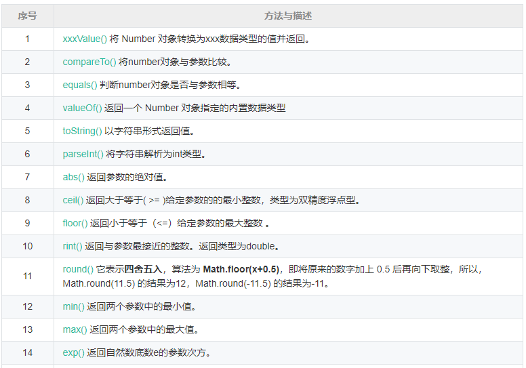Click row number 7 cell

click(28, 177)
